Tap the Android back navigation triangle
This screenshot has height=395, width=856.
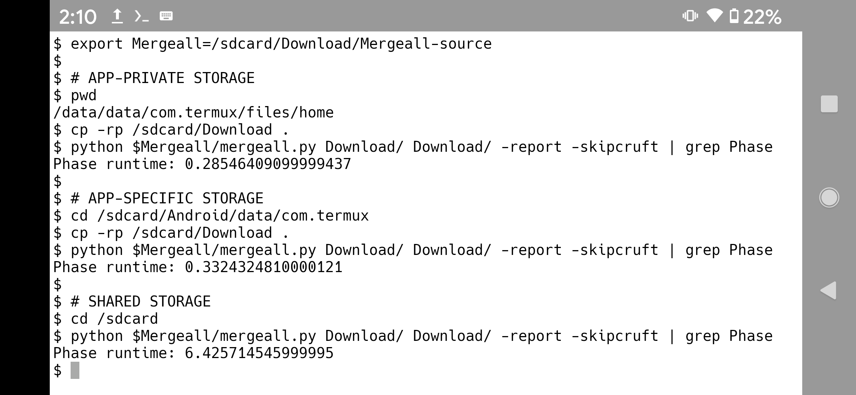click(x=829, y=291)
